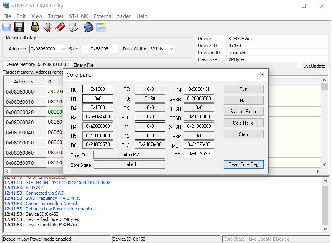Open the ST-LINK menu
The image size is (332, 243).
click(x=78, y=16)
